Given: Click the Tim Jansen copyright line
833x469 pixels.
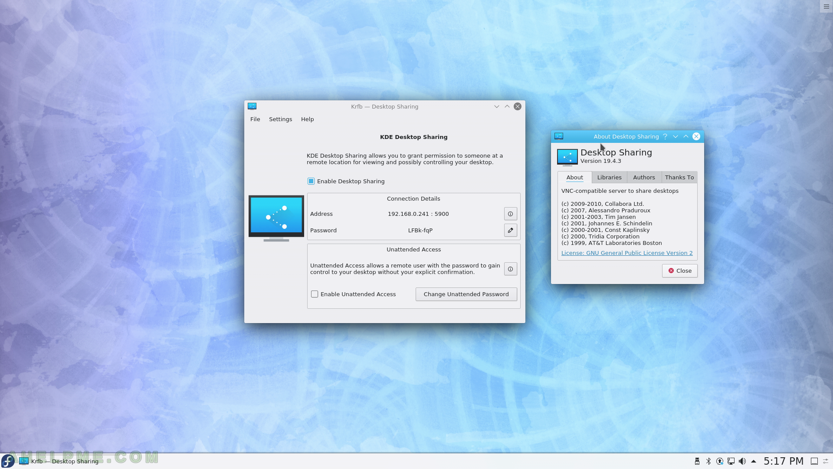Looking at the screenshot, I should pyautogui.click(x=598, y=217).
